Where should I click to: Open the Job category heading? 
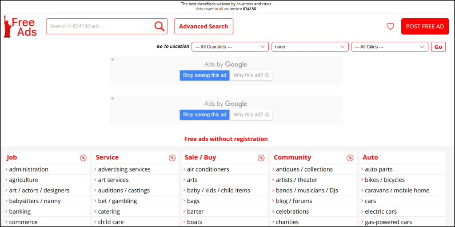pos(12,157)
